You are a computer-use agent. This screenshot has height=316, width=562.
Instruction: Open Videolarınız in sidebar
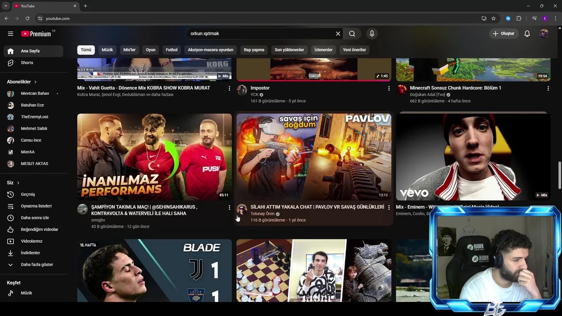tap(33, 241)
